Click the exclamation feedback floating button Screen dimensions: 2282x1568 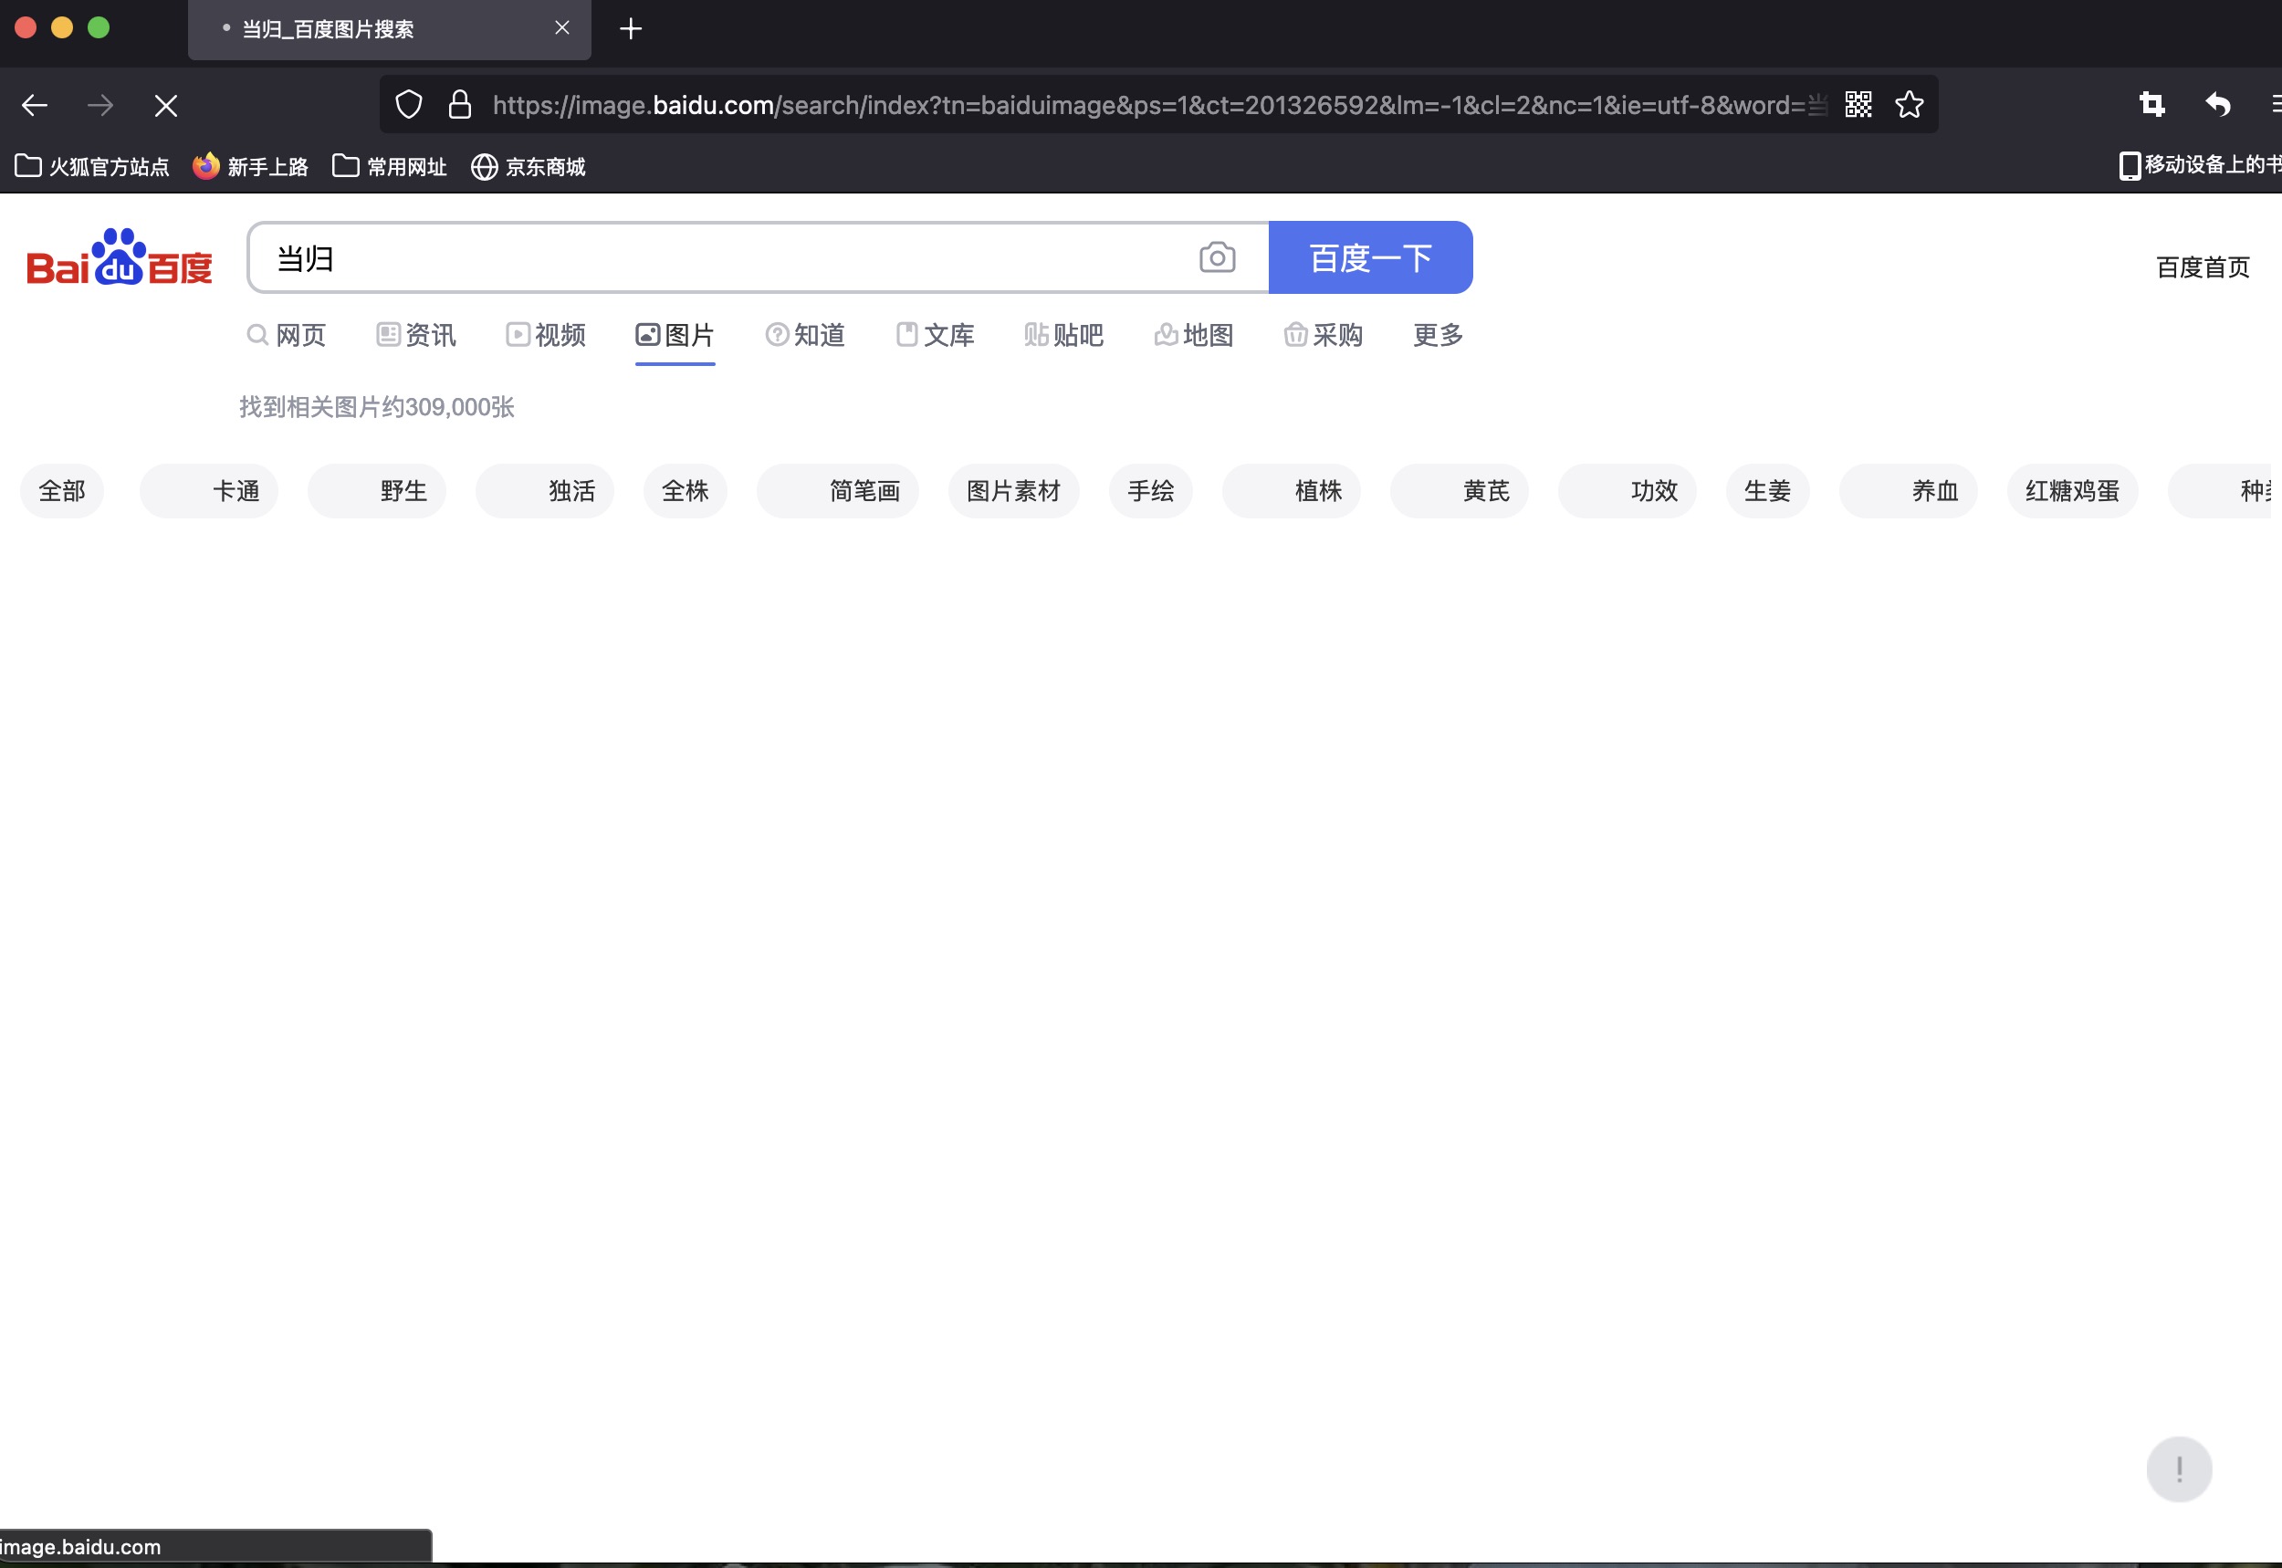click(2178, 1469)
